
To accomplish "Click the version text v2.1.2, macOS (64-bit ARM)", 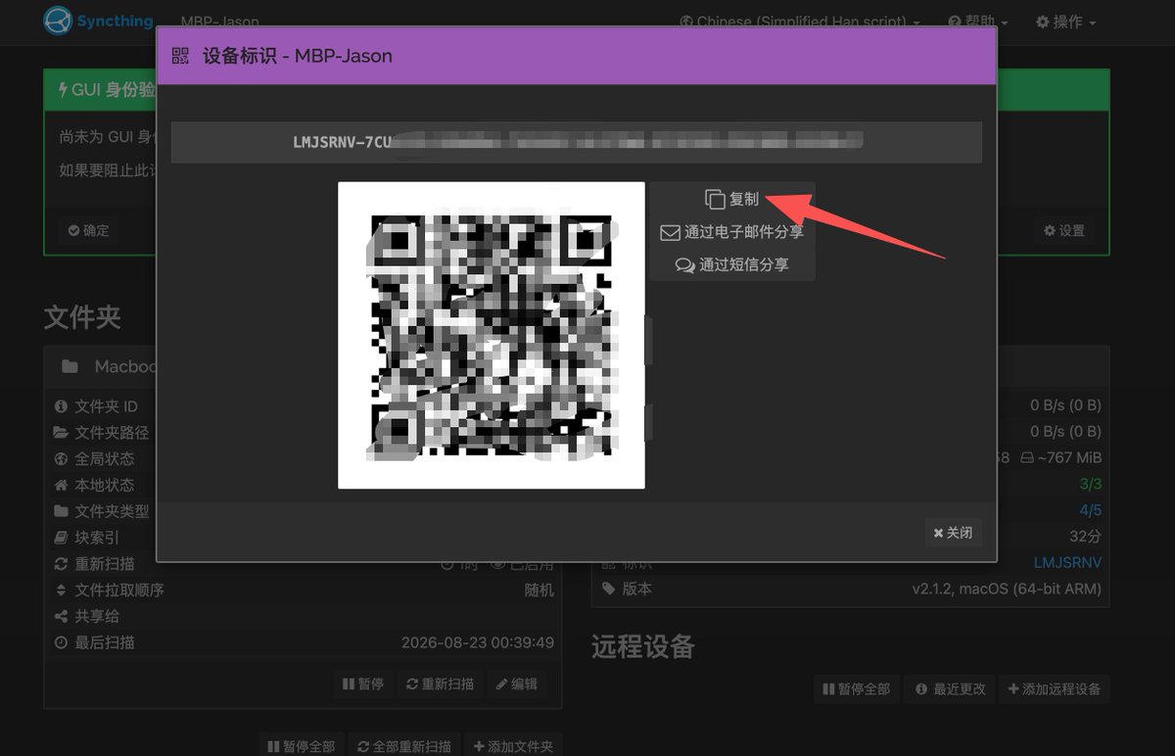I will (x=1007, y=589).
